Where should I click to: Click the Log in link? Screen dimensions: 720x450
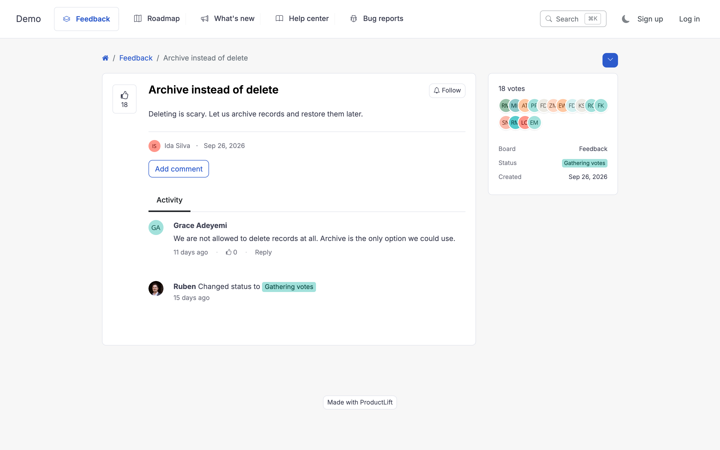pyautogui.click(x=689, y=19)
